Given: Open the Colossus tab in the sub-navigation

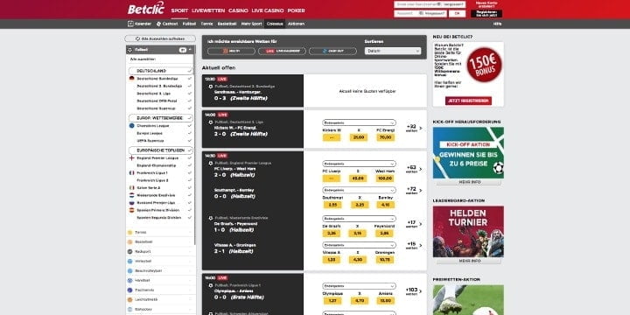Looking at the screenshot, I should 275,24.
